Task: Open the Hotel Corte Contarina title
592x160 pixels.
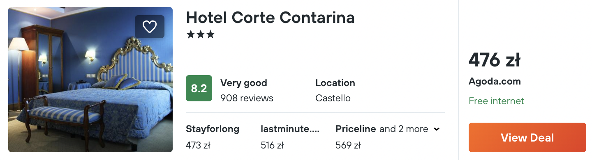Action: click(270, 17)
